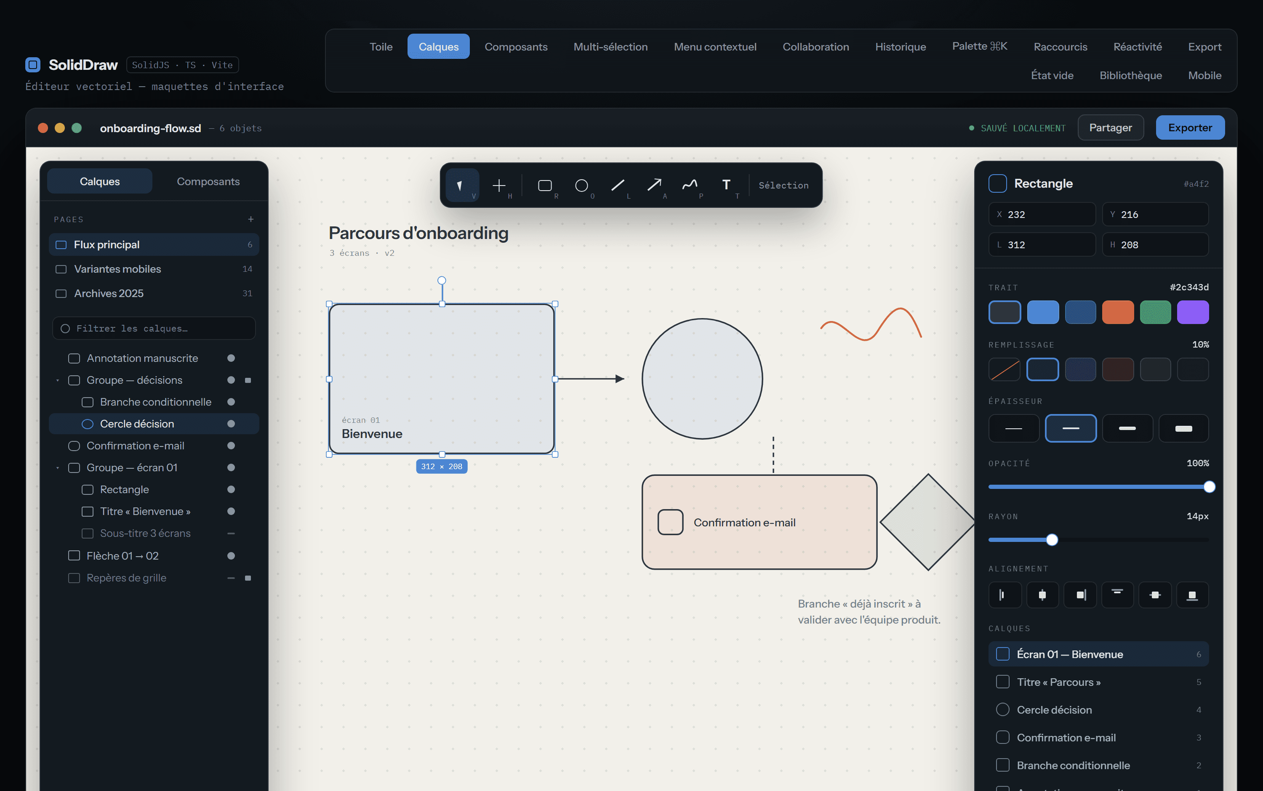Select the Line (L) tool
Image resolution: width=1263 pixels, height=791 pixels.
[x=618, y=185]
